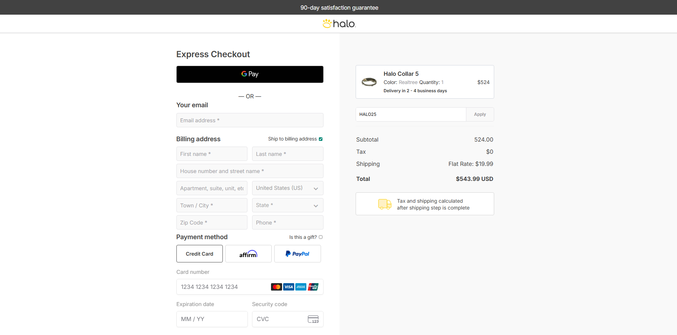677x335 pixels.
Task: Check the Is this a gift box
Action: [x=321, y=237]
